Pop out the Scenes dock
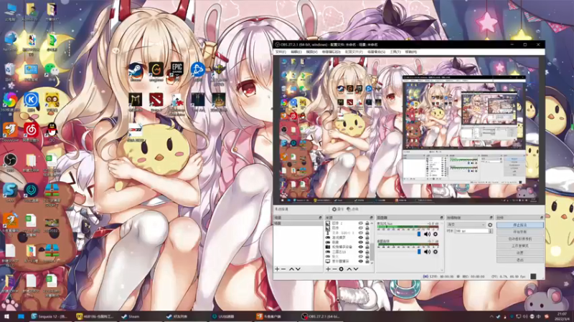Viewport: 574px width, 322px height. pos(320,218)
